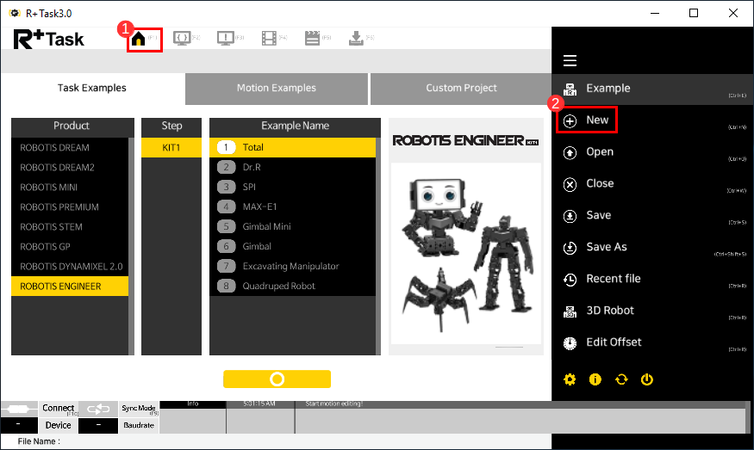Image resolution: width=754 pixels, height=450 pixels.
Task: Select New from the side menu
Action: (652, 120)
